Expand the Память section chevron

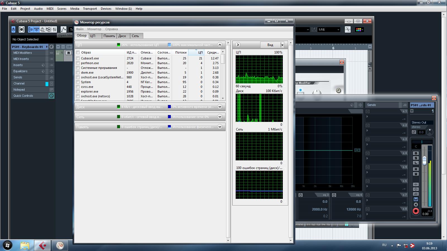(x=220, y=127)
